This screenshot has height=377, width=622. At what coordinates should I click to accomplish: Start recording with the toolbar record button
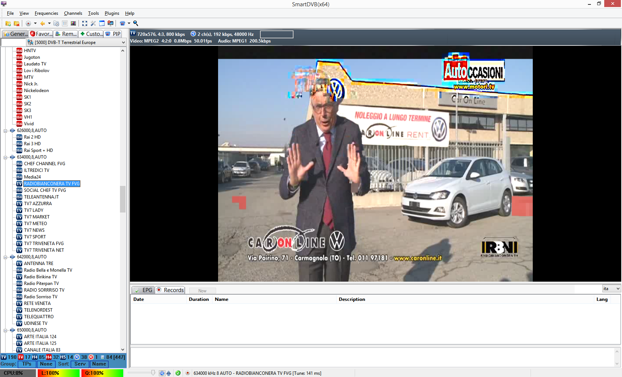(x=28, y=23)
